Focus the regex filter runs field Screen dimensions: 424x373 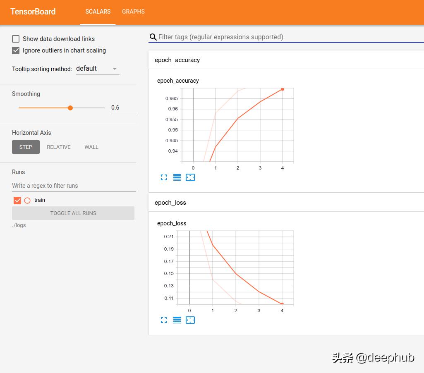74,186
